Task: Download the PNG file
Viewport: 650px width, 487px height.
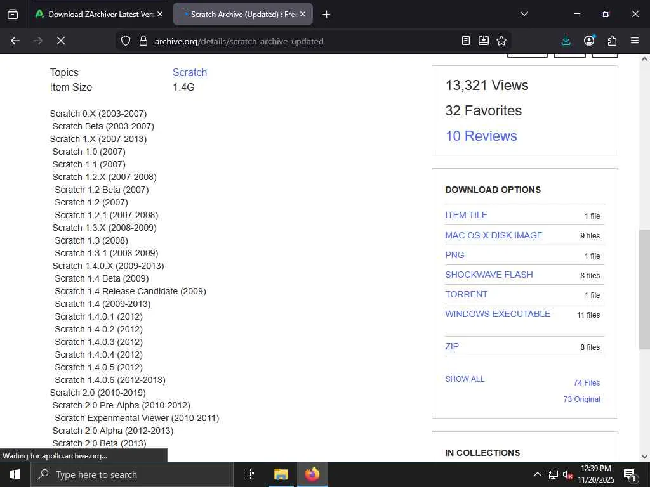Action: (454, 255)
